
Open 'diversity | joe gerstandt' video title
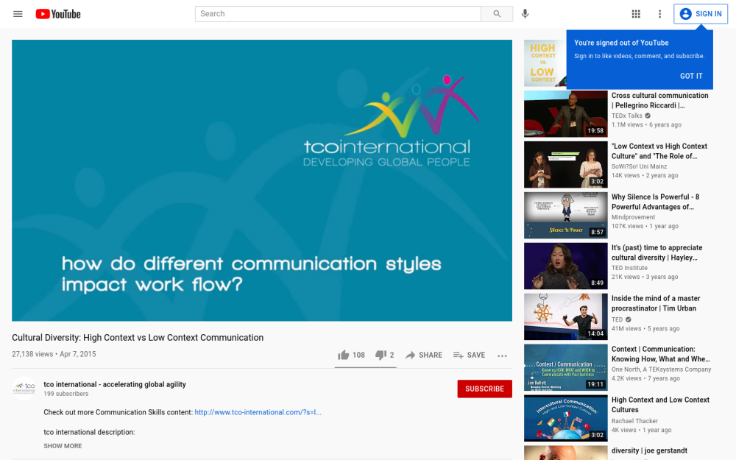click(x=649, y=450)
